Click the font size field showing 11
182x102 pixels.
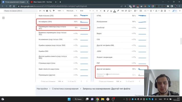(97, 11)
